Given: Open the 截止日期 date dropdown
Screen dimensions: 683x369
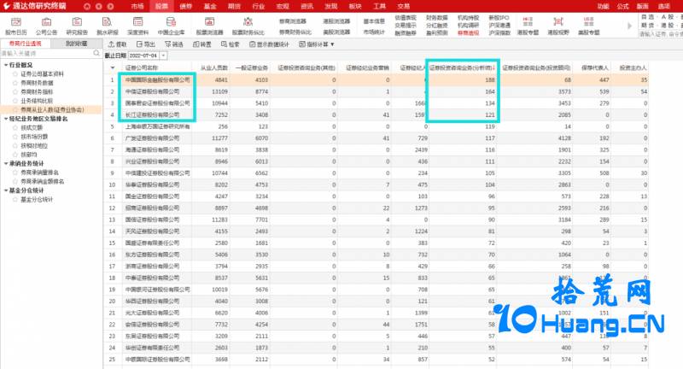Looking at the screenshot, I should 163,56.
